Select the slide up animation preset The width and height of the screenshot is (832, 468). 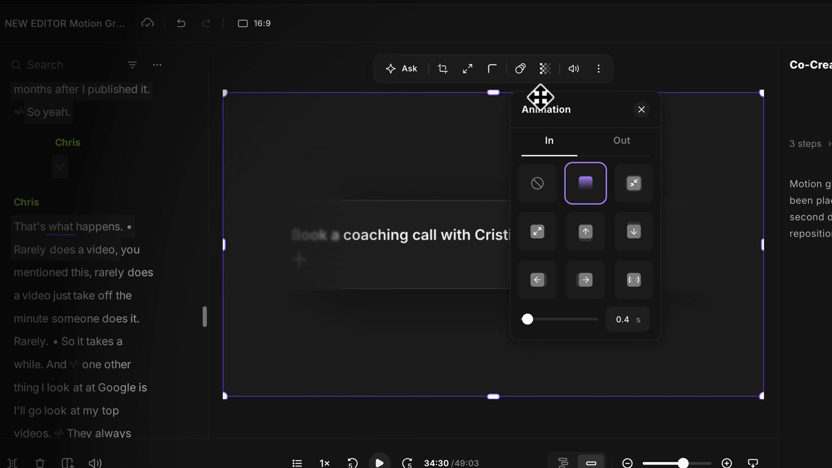585,231
